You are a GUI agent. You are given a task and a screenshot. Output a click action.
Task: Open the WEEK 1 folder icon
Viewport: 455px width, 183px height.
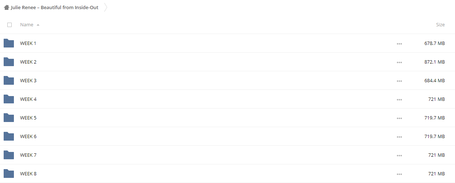click(9, 43)
